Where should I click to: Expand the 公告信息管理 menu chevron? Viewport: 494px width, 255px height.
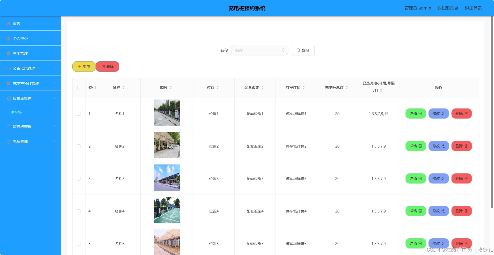coord(55,68)
